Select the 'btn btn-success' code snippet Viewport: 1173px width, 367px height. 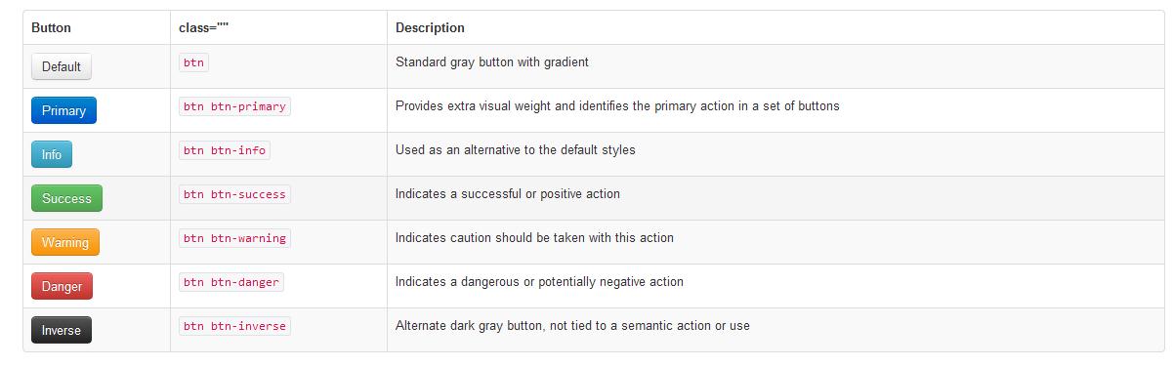(234, 194)
